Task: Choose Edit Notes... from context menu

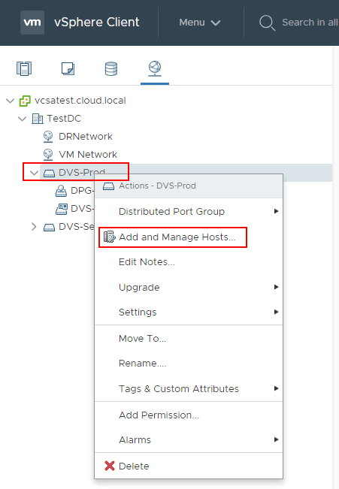Action: [189, 262]
